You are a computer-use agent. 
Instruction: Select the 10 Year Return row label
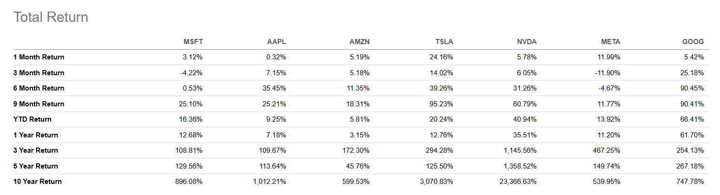(38, 182)
